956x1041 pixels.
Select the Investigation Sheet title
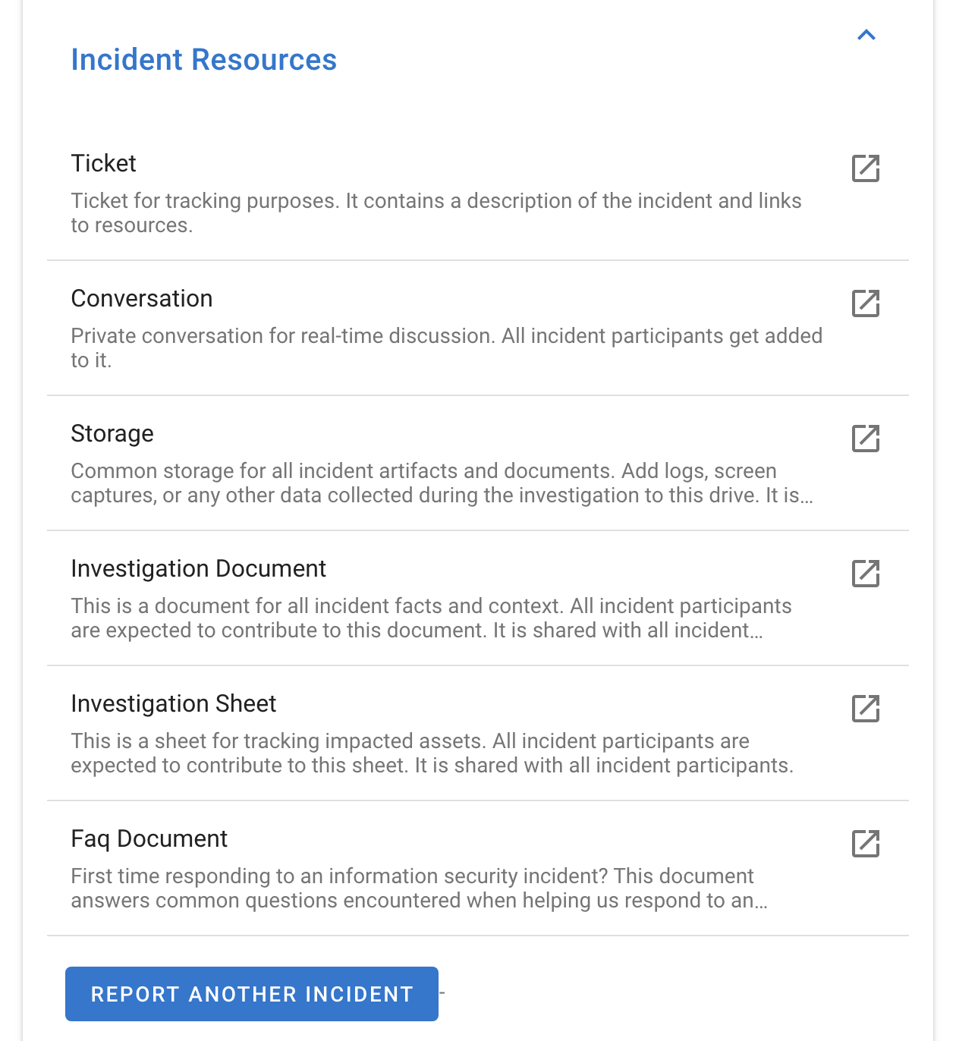174,703
